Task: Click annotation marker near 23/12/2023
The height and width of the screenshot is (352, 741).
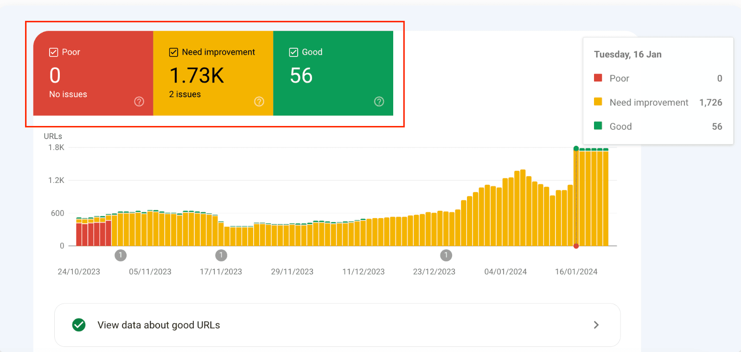Action: click(446, 255)
